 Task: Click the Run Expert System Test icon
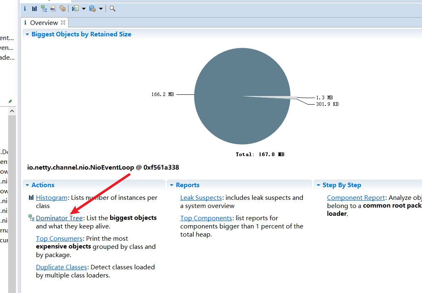click(75, 9)
